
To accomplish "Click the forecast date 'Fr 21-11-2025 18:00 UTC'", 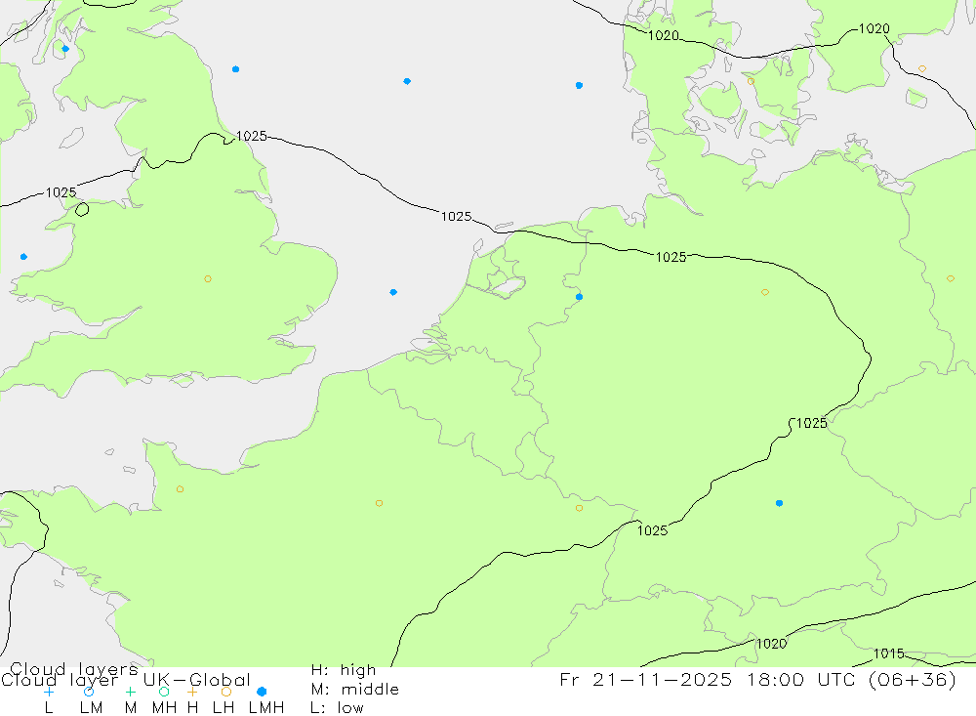I will 709,679.
